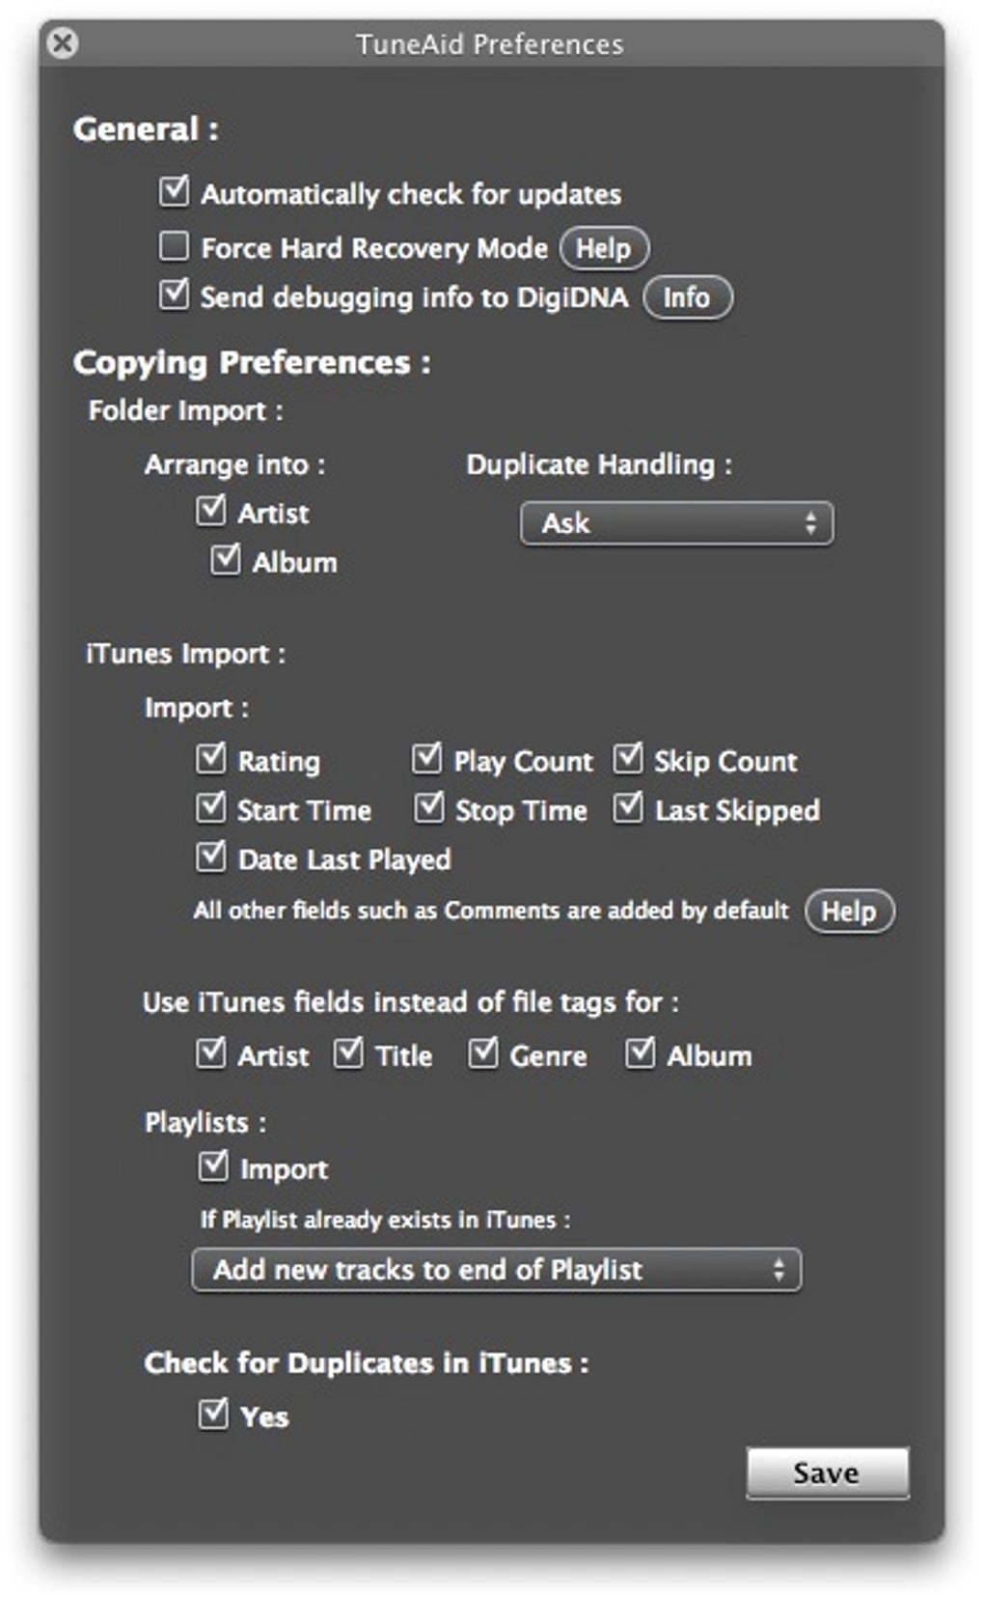This screenshot has width=984, height=1601.
Task: Uncheck Last Skipped option
Action: (x=628, y=808)
